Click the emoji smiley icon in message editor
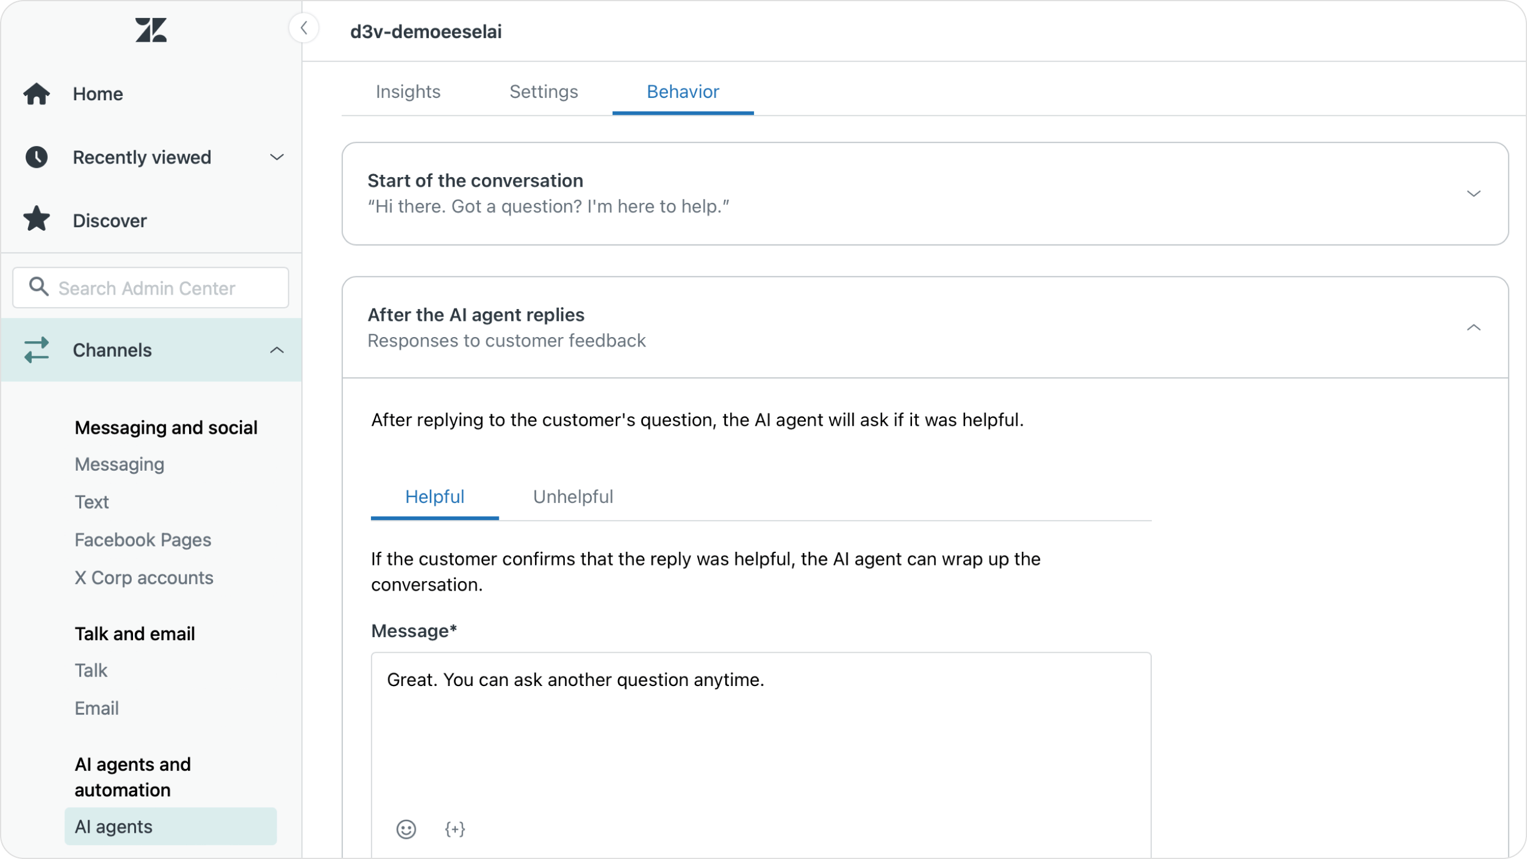The width and height of the screenshot is (1527, 859). pos(407,829)
